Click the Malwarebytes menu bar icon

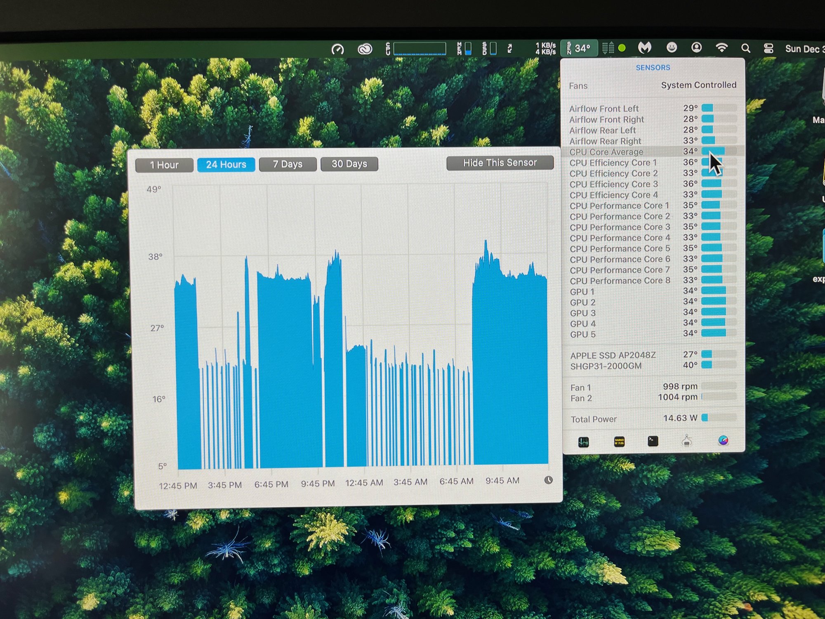click(645, 48)
